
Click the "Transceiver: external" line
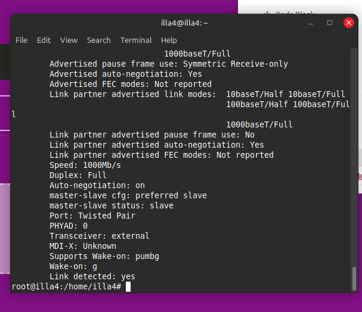[100, 236]
